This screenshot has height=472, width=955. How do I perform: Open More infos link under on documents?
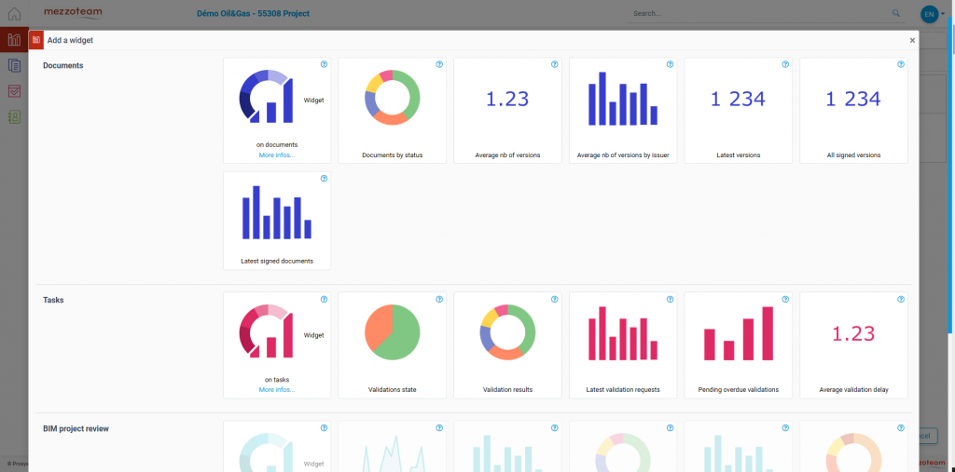point(276,155)
